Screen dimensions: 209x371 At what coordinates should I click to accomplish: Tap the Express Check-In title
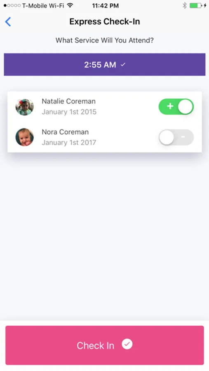pos(105,21)
